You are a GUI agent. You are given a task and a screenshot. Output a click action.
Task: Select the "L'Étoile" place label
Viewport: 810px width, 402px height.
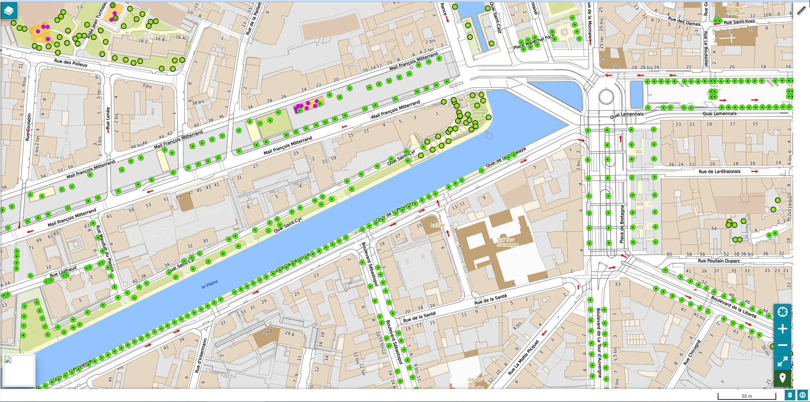pos(438,225)
